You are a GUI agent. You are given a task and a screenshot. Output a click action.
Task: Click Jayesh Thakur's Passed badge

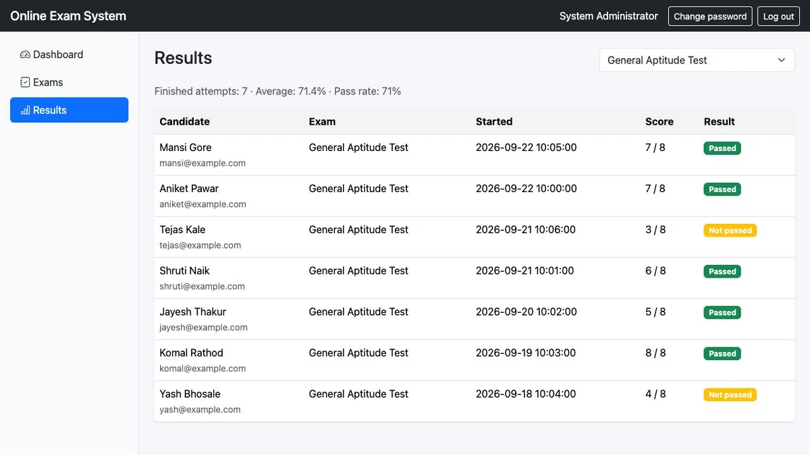722,313
